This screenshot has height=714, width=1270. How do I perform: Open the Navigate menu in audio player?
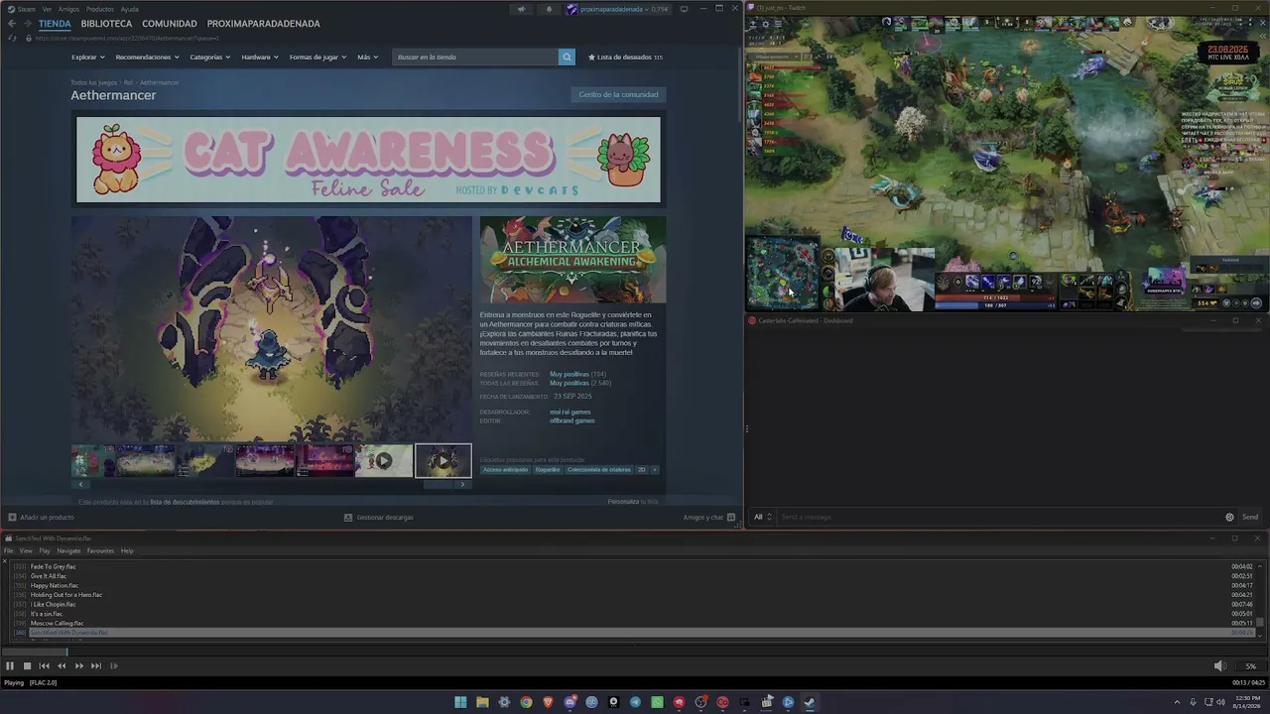(68, 550)
